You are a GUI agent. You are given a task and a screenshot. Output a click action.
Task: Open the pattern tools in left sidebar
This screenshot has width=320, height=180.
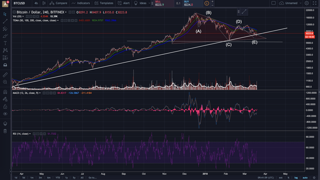(5, 50)
